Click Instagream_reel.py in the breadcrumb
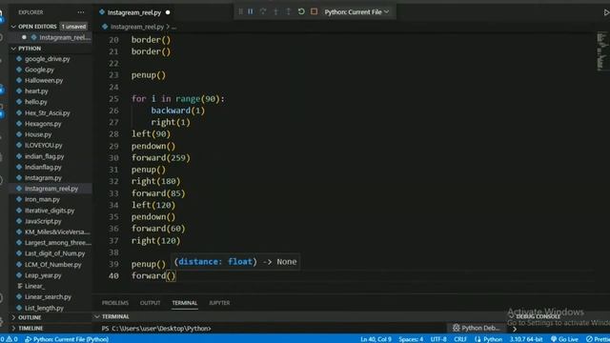 (x=137, y=27)
